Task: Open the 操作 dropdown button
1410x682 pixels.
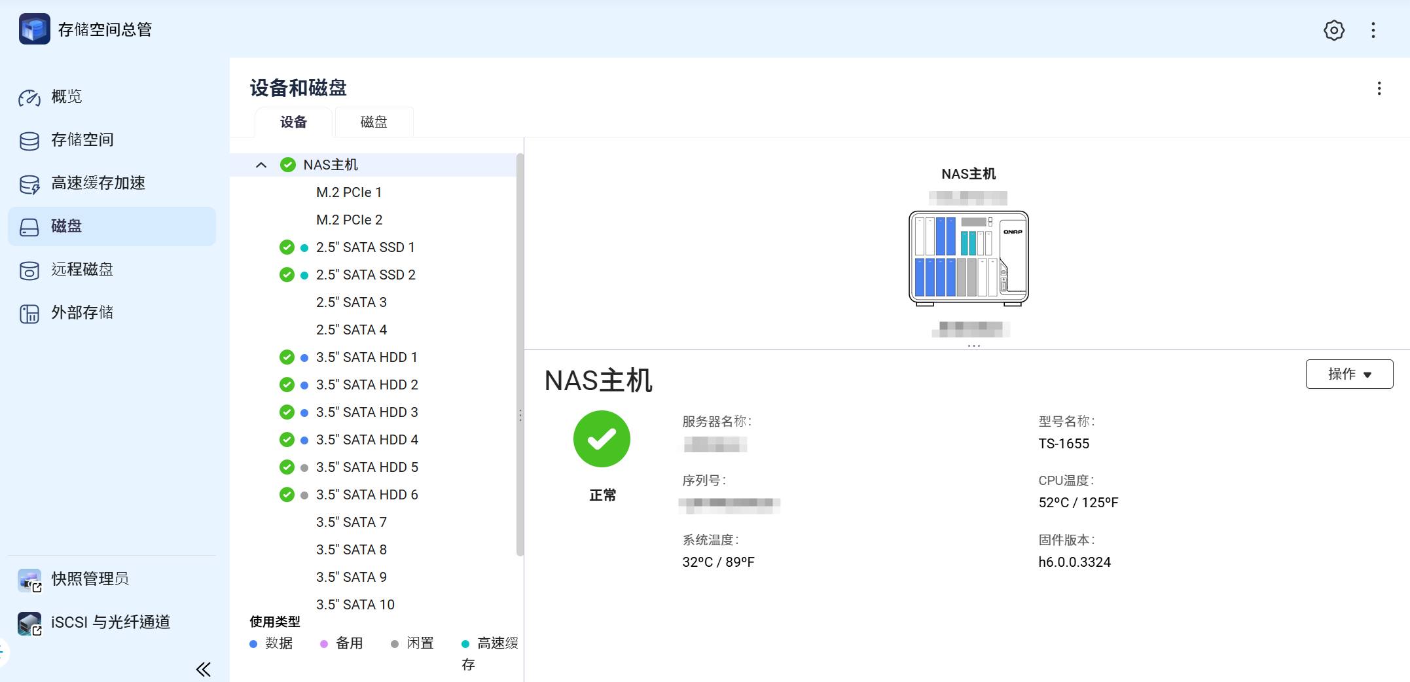Action: point(1348,374)
